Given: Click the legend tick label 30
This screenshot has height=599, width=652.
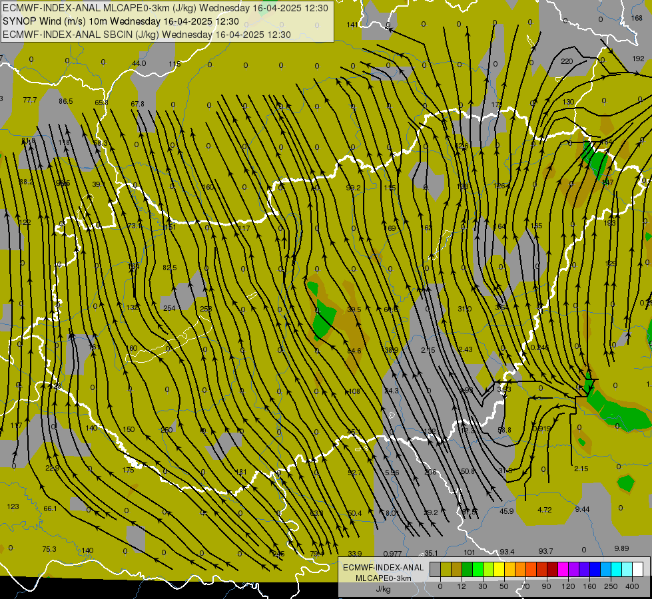Looking at the screenshot, I should pos(482,586).
